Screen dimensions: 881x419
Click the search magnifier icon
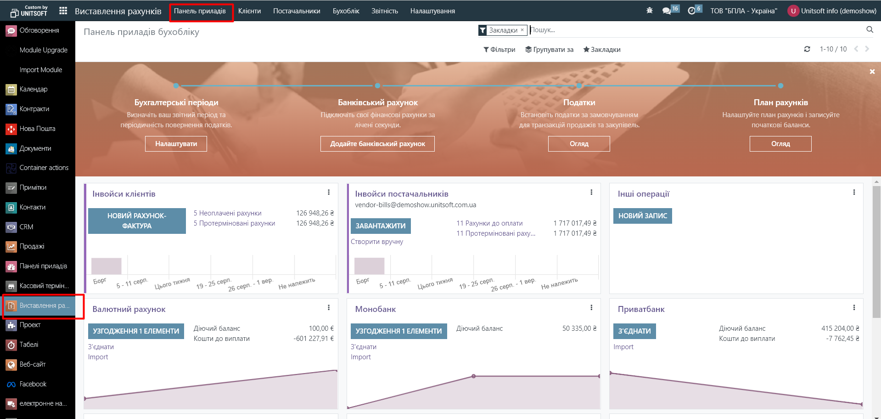pyautogui.click(x=870, y=30)
